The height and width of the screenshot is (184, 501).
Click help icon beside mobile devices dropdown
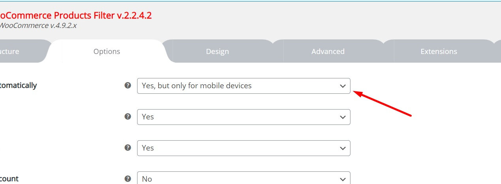click(x=128, y=85)
